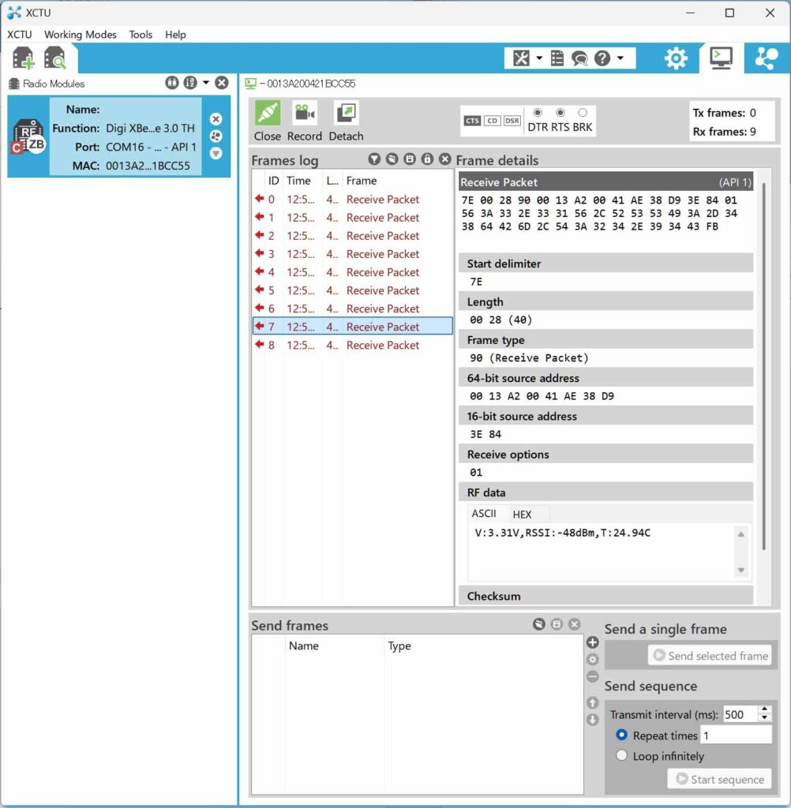The image size is (791, 808).
Task: Switch RF data to ASCII tab
Action: pos(484,513)
